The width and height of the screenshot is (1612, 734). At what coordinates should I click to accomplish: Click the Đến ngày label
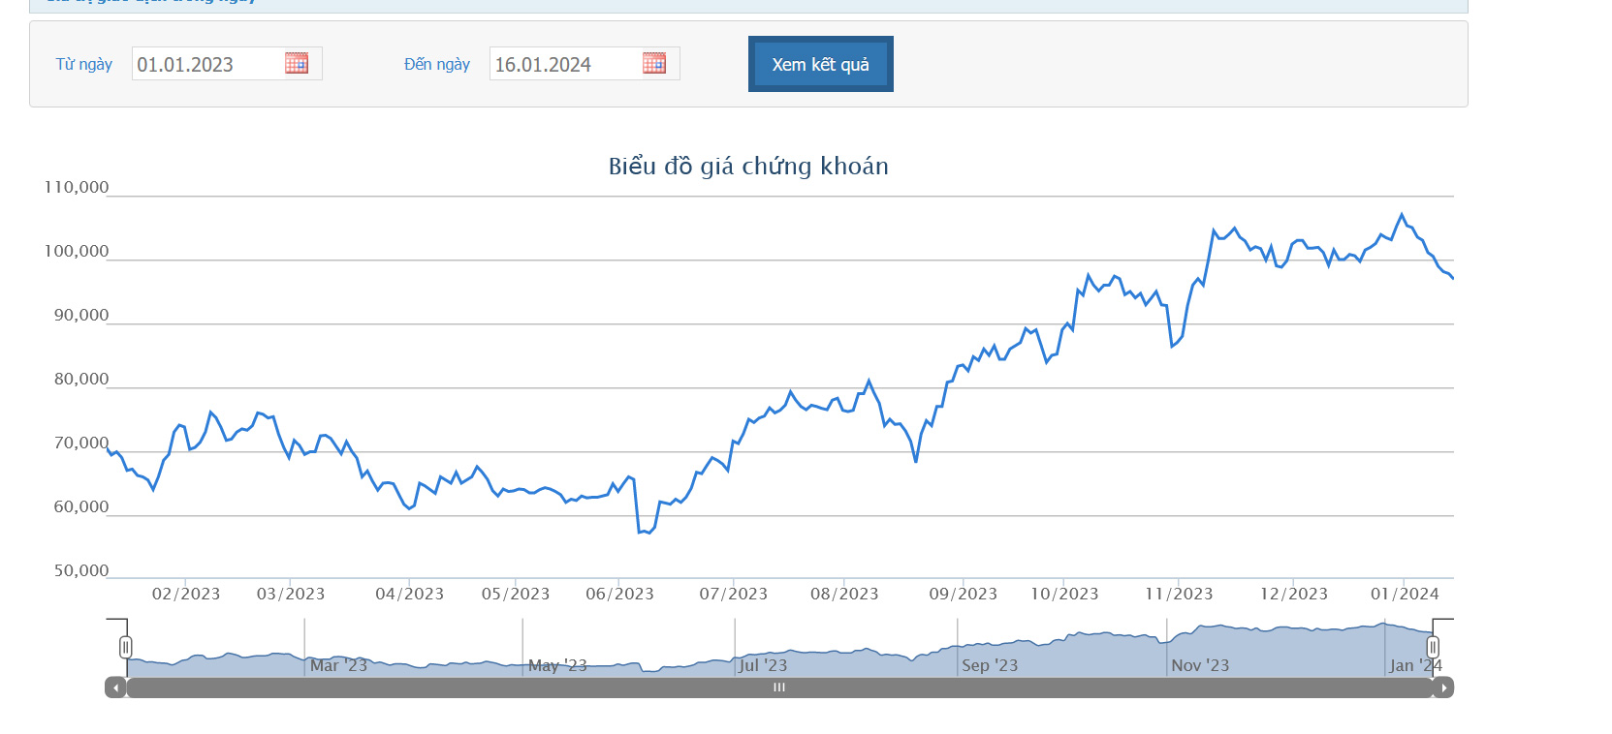[x=436, y=65]
